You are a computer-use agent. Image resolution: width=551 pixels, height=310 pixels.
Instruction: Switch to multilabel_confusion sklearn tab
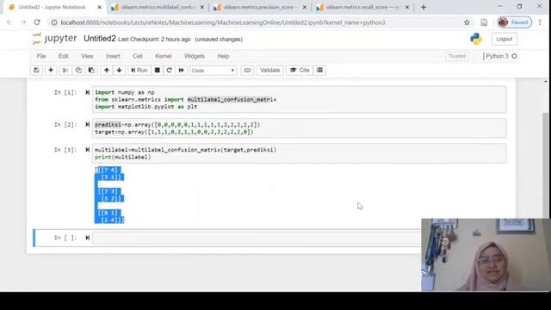[158, 7]
